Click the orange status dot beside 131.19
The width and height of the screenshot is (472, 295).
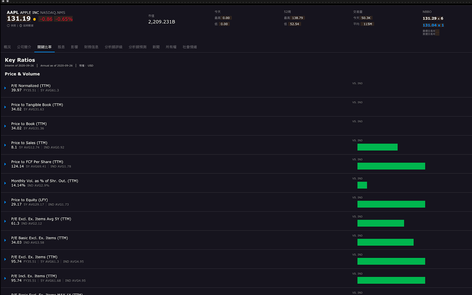coord(35,19)
